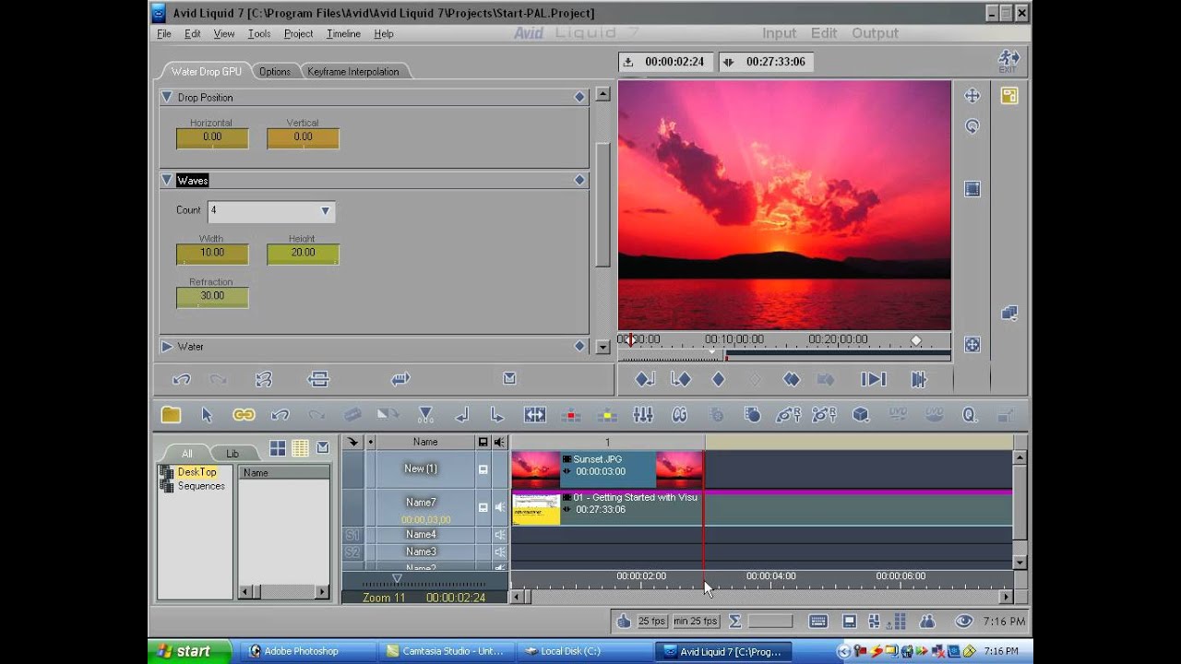Screen dimensions: 1181x664
Task: Switch to the Options tab
Action: [274, 71]
